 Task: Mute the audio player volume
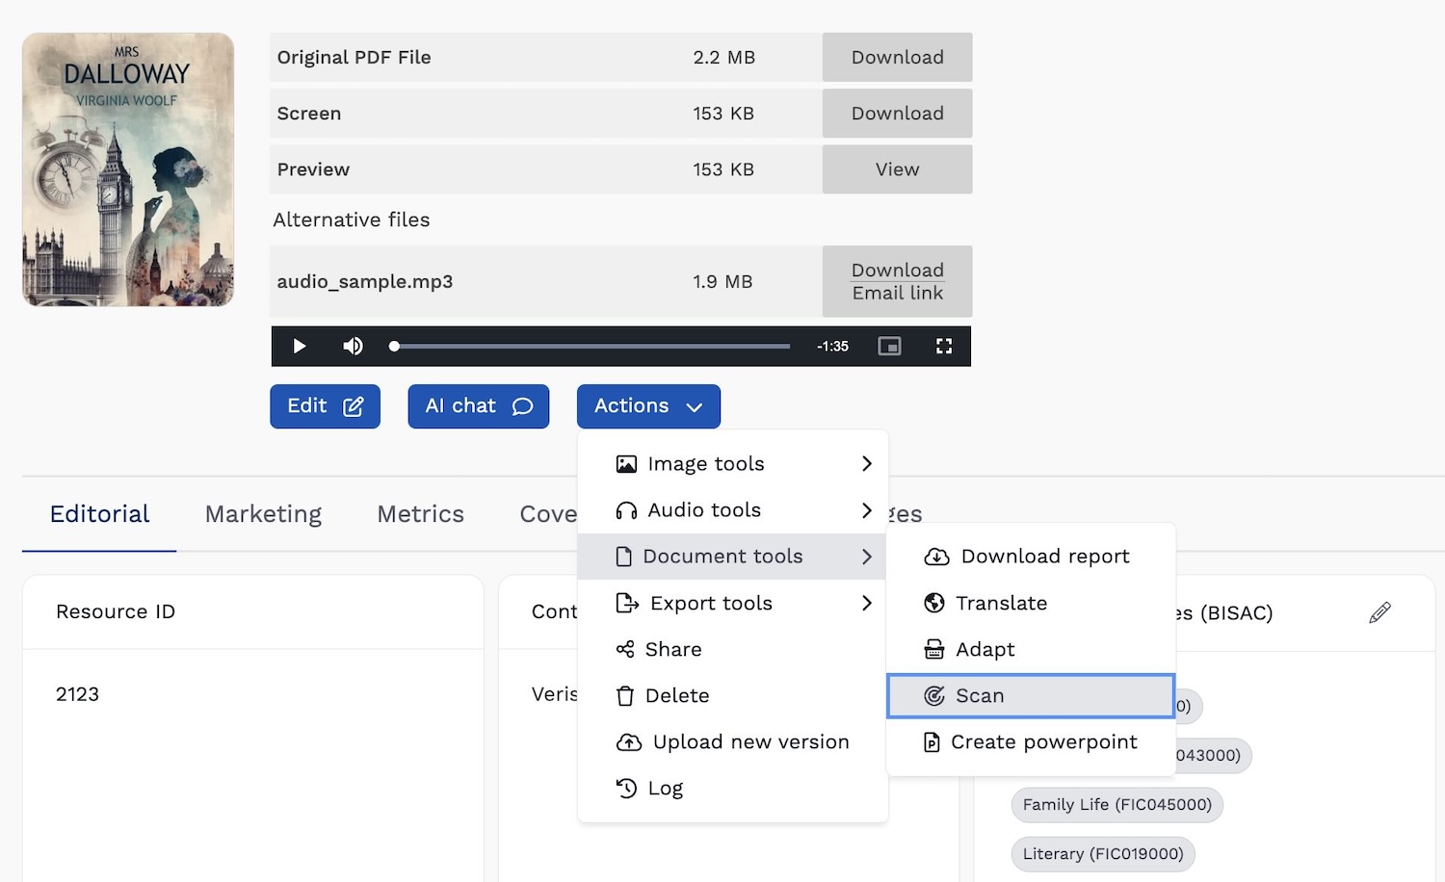click(x=354, y=346)
